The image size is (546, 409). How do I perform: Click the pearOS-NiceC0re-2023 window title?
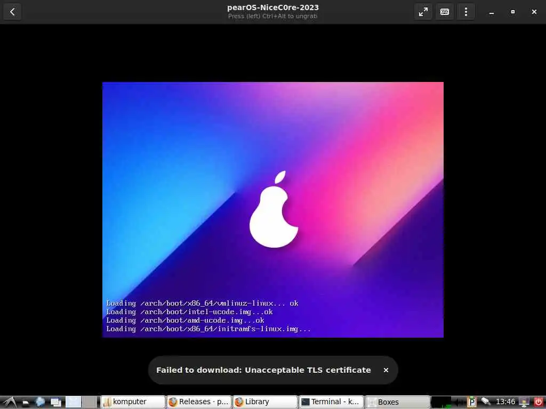tap(272, 7)
